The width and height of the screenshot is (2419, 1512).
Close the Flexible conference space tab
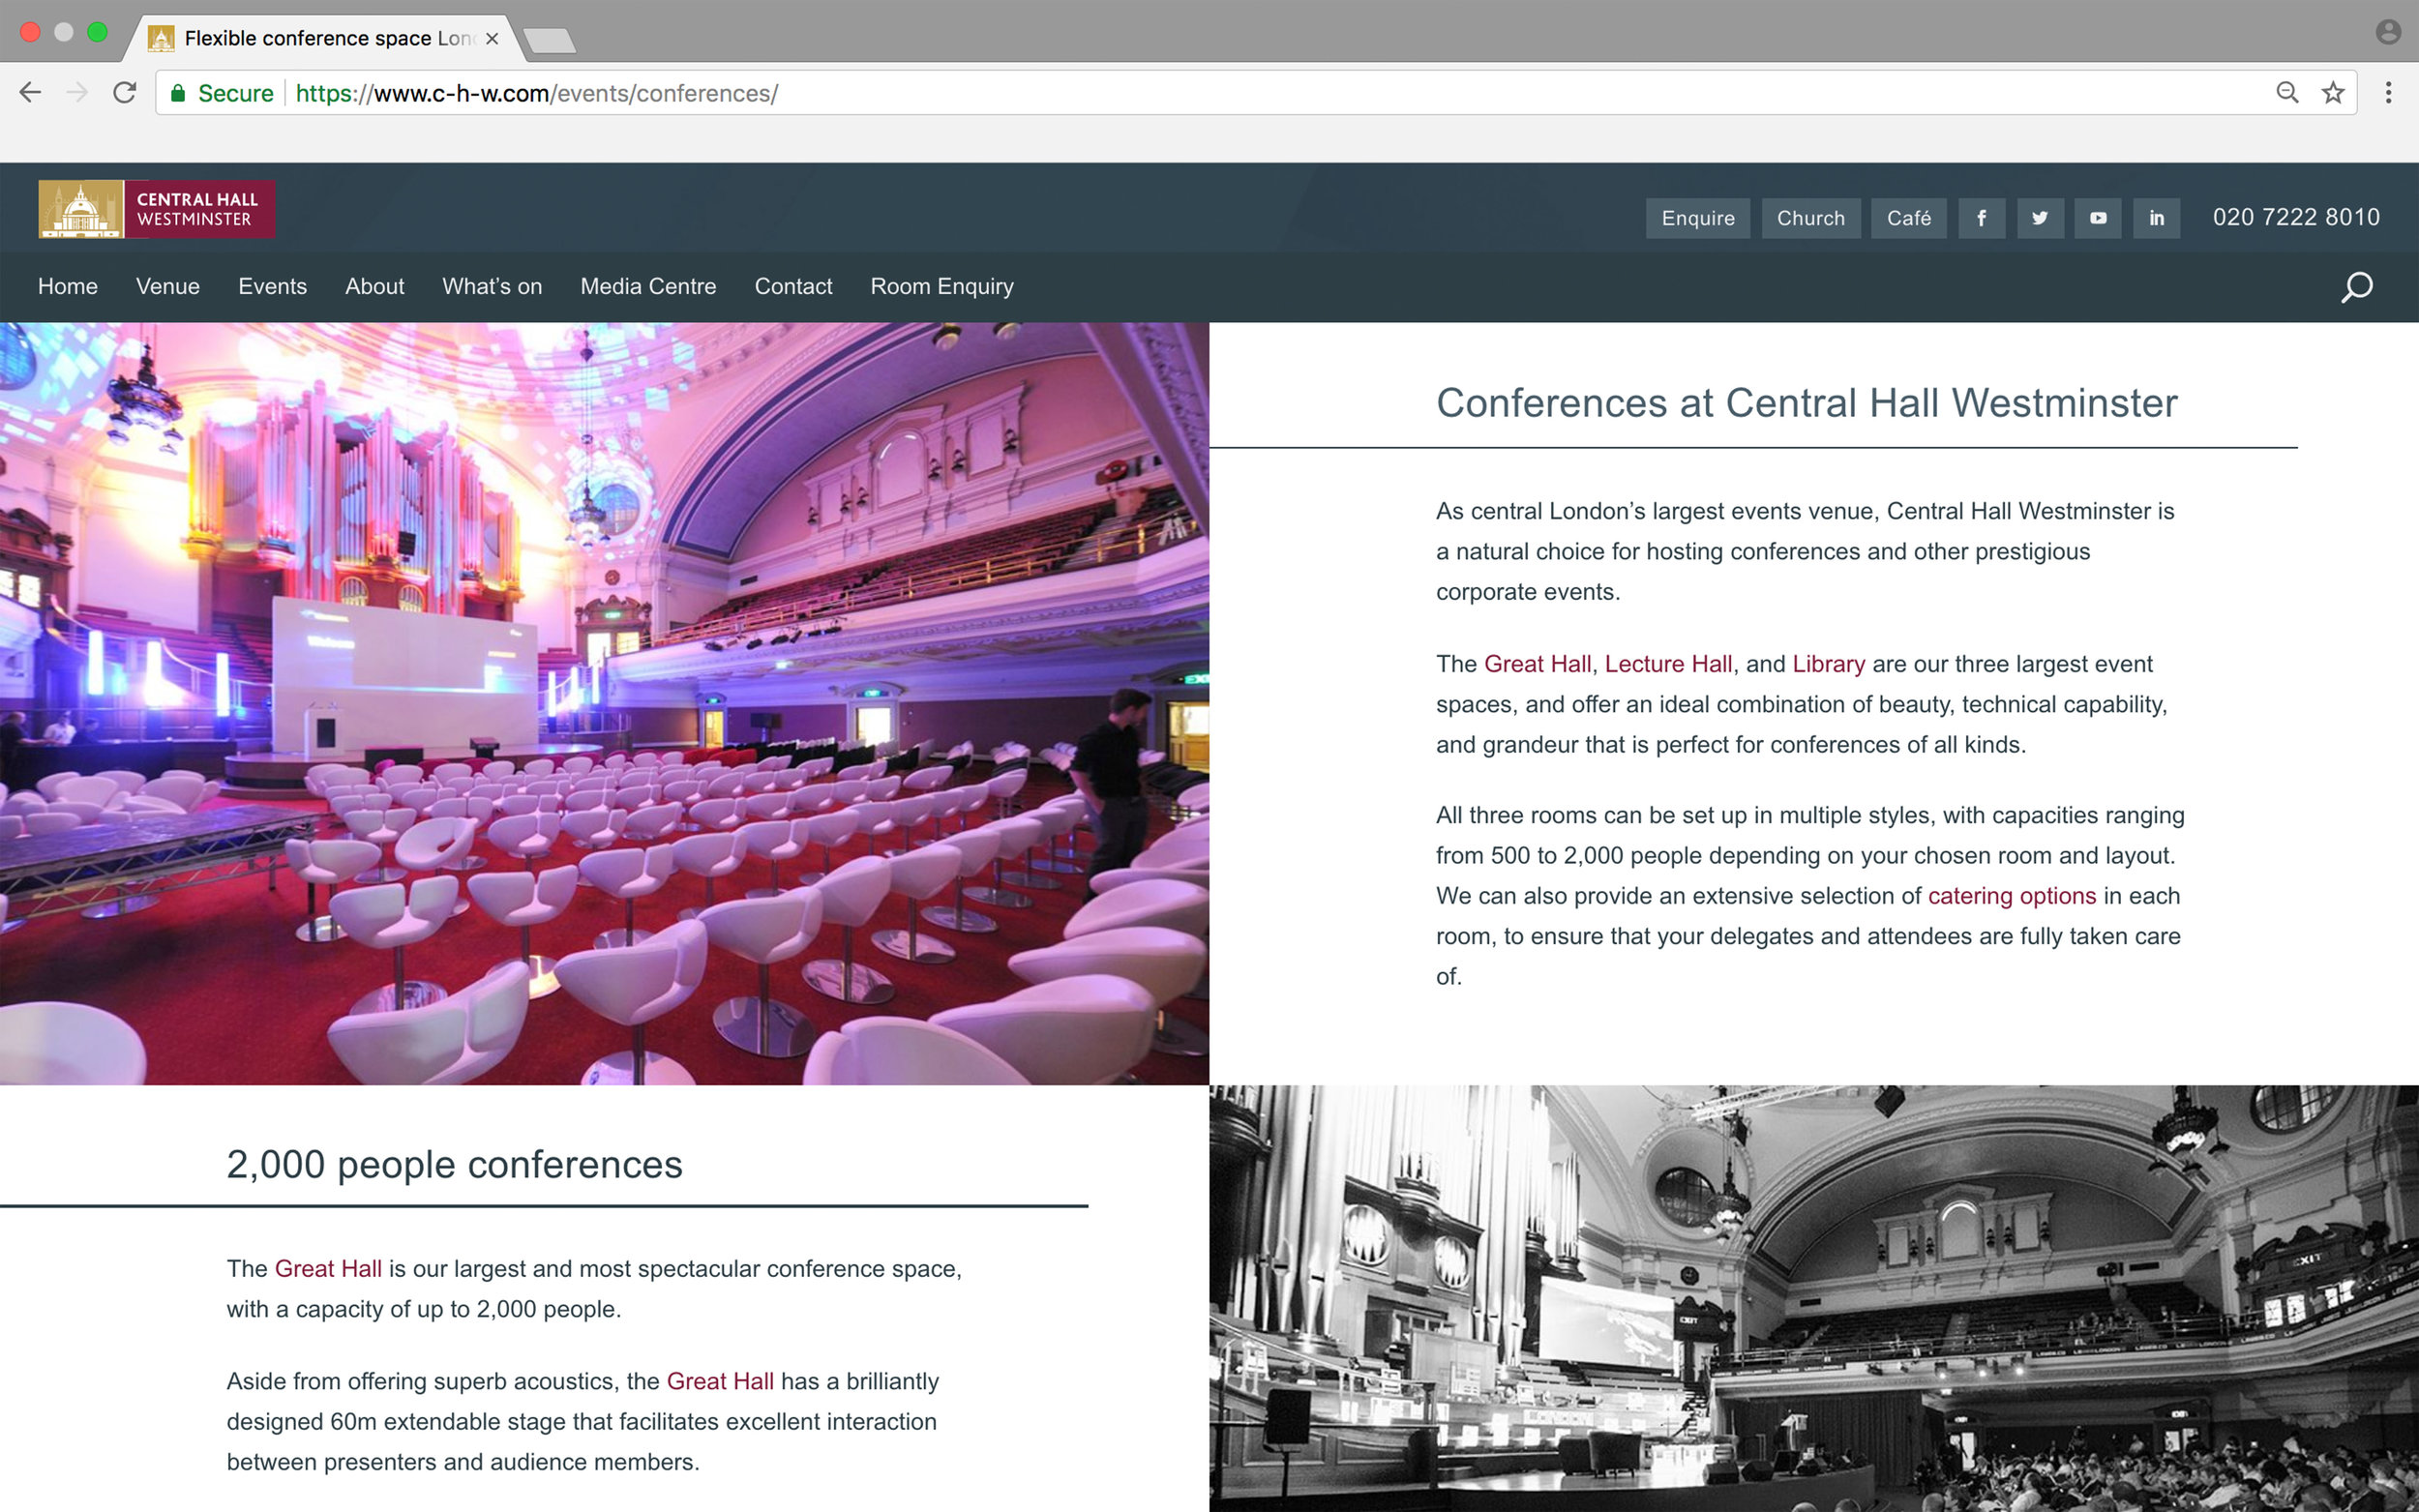pyautogui.click(x=492, y=38)
